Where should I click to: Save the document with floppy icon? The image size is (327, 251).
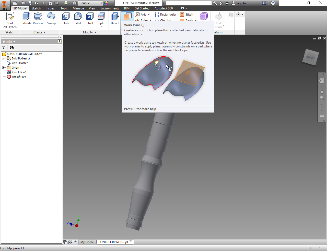(x=30, y=3)
